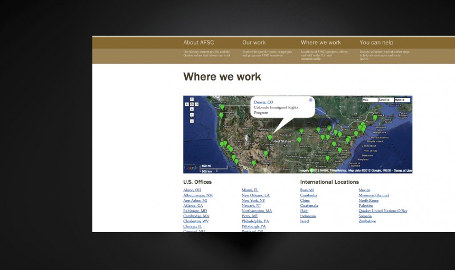Open the map Terms of Use link
This screenshot has height=270, width=455.
point(403,171)
